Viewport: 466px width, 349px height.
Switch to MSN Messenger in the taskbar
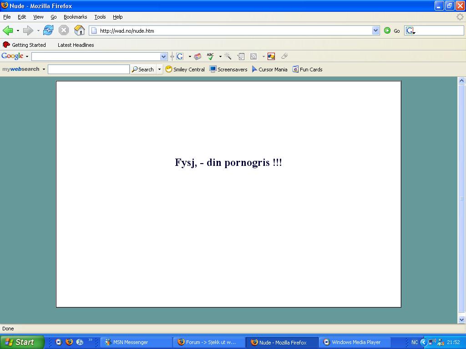pyautogui.click(x=136, y=342)
